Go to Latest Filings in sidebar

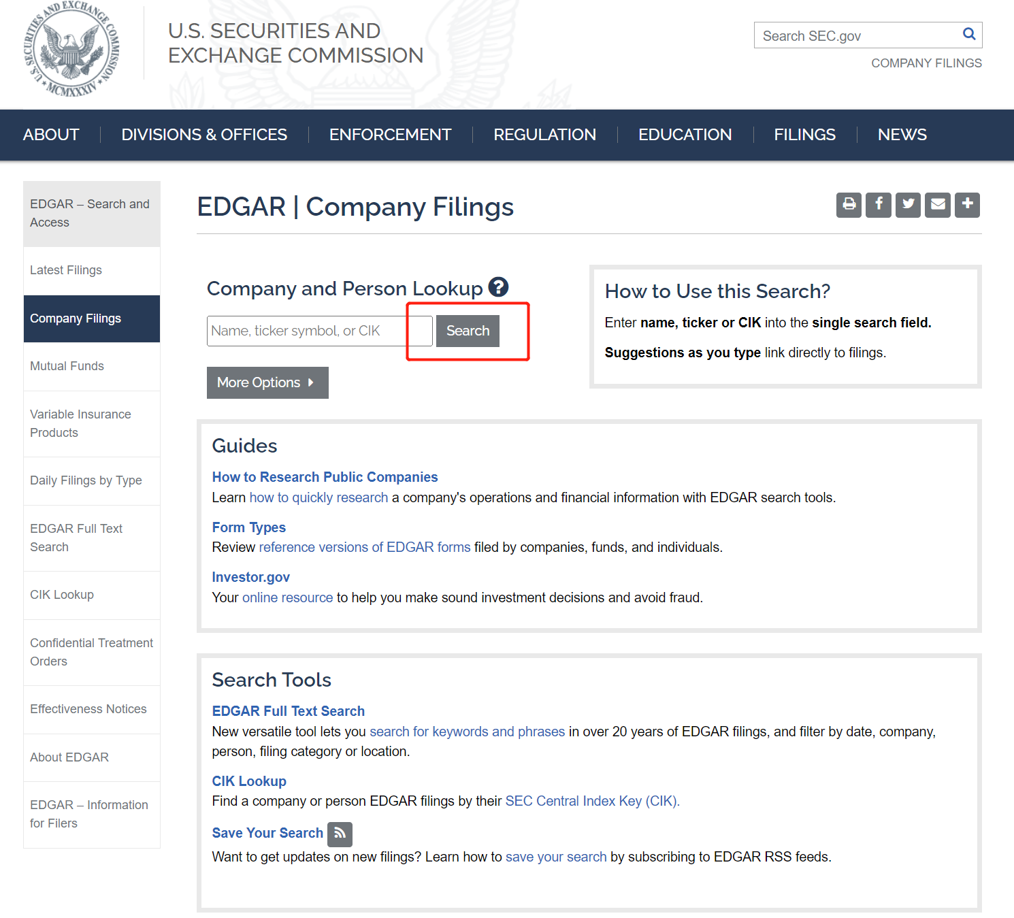pyautogui.click(x=66, y=270)
